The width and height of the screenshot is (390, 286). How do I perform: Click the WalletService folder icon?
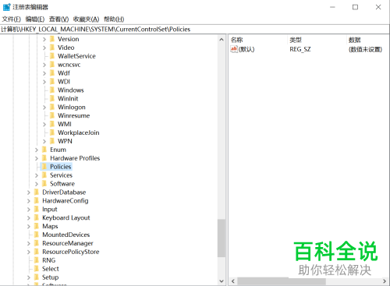pyautogui.click(x=52, y=56)
